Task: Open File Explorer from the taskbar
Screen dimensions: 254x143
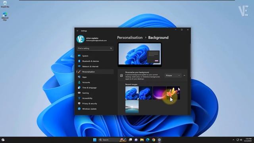Action: click(x=142, y=140)
